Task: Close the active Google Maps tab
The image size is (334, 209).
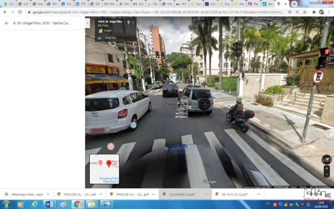Action: tap(286, 4)
